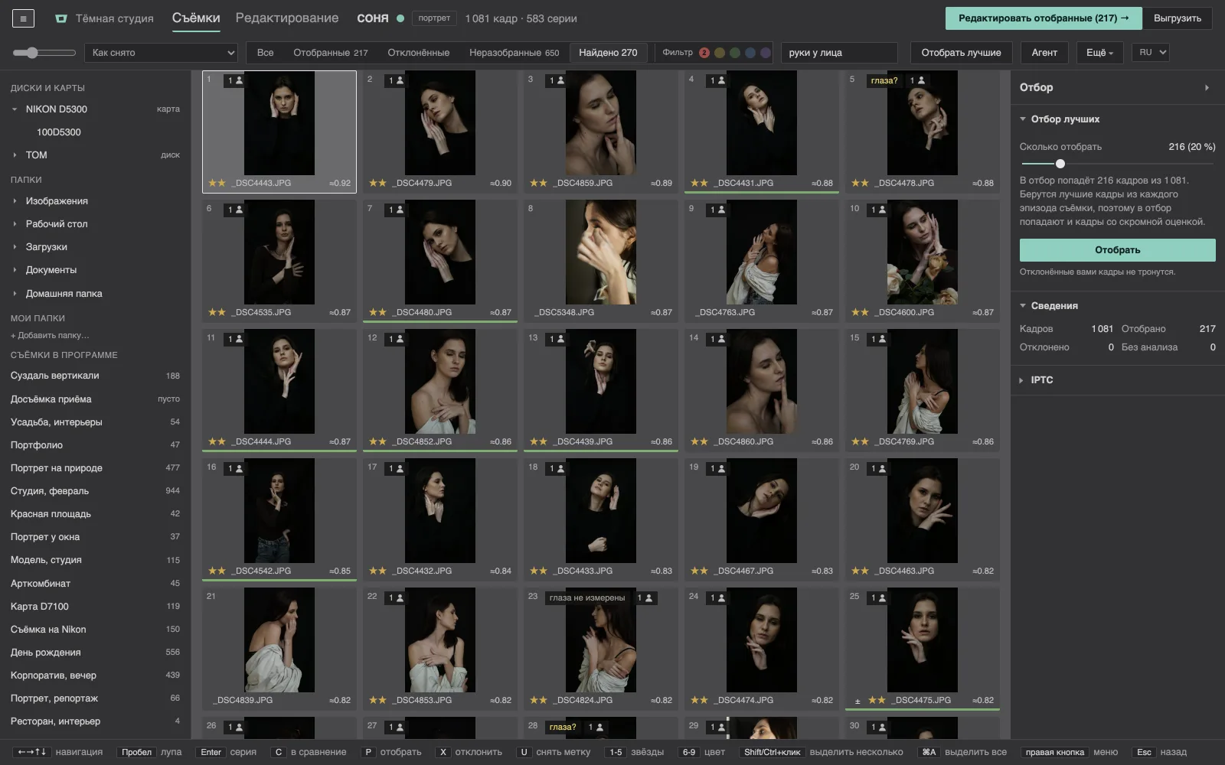Click Редактировать отобранные (217) button
The width and height of the screenshot is (1225, 765).
pyautogui.click(x=1044, y=18)
